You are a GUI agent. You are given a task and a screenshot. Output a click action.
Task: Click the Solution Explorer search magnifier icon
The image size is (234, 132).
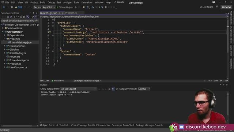coord(36,21)
